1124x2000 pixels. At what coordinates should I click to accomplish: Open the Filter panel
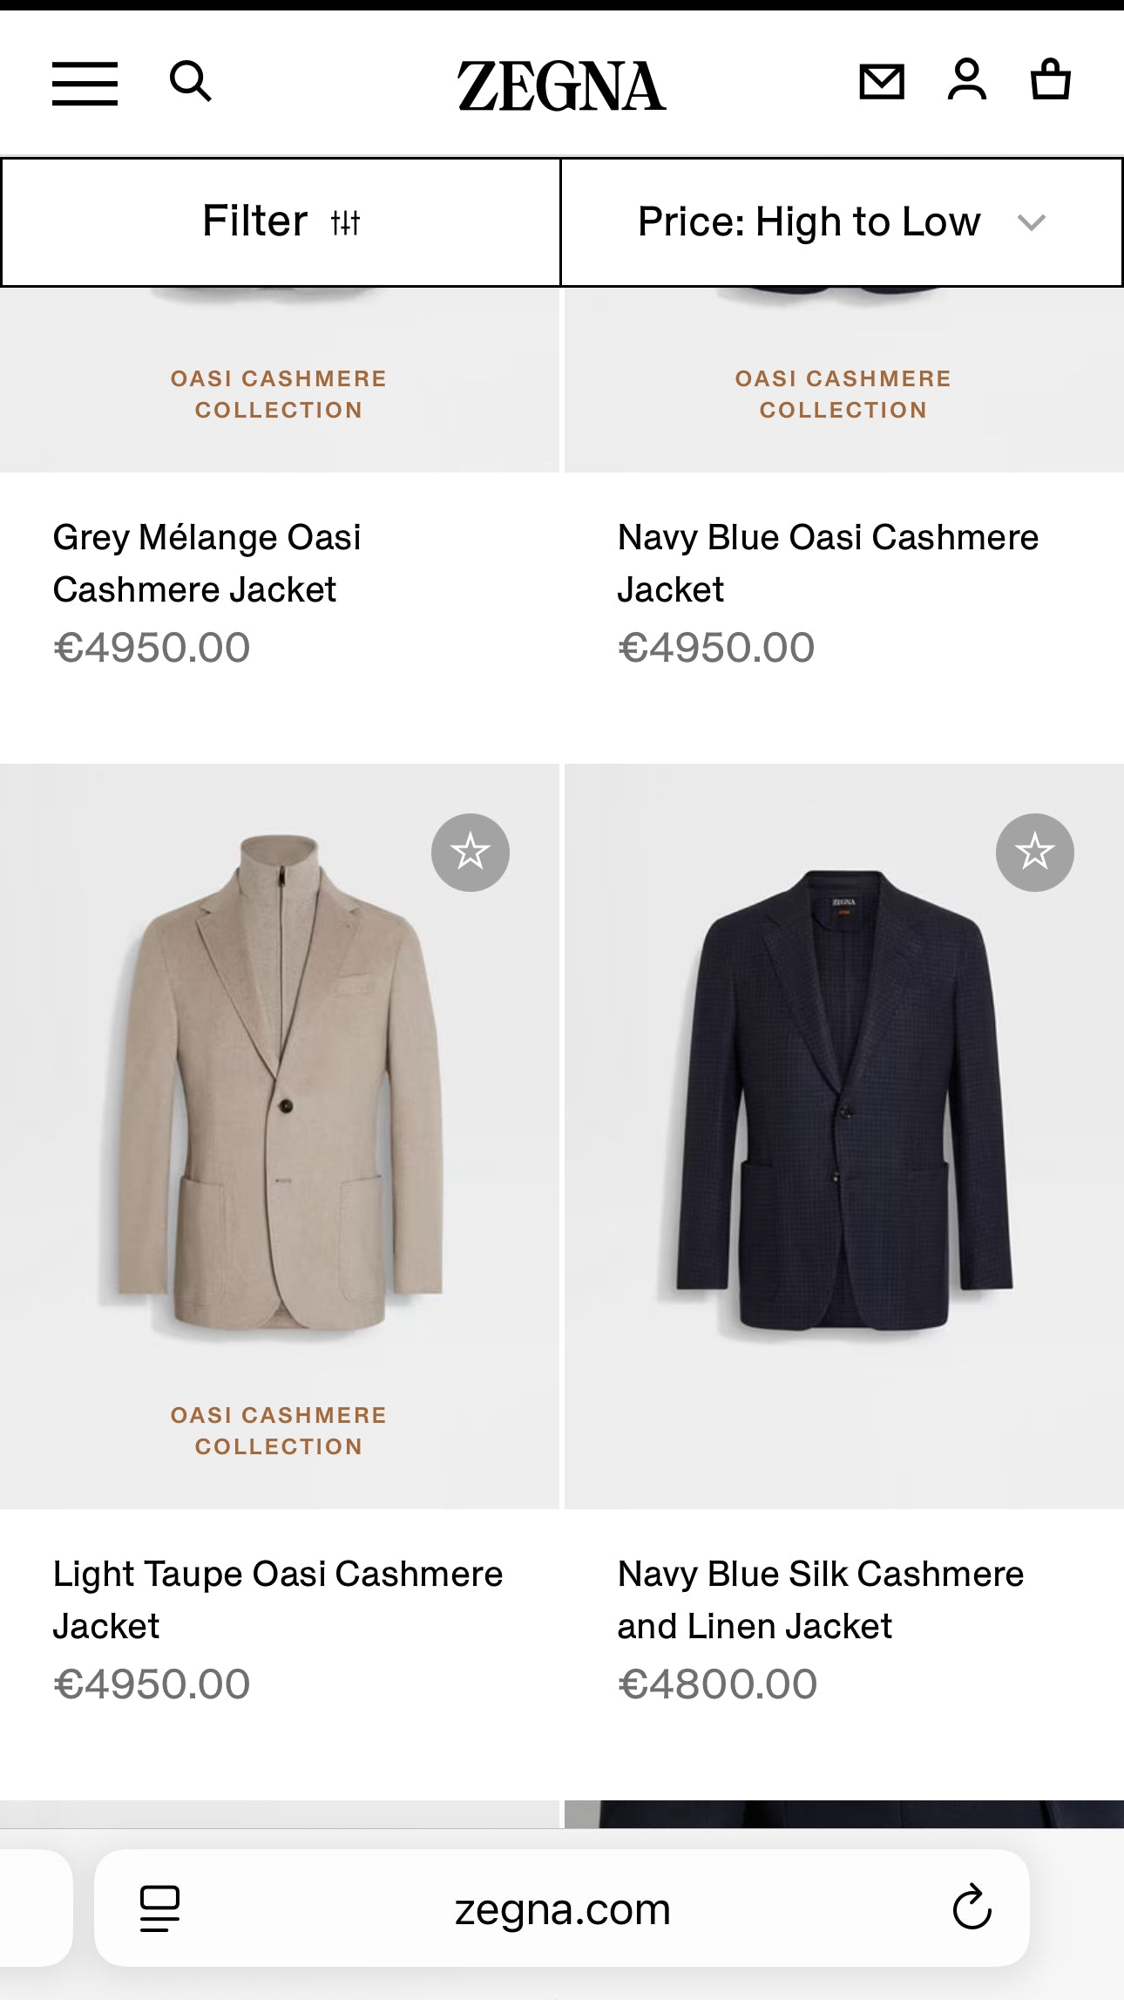pyautogui.click(x=279, y=223)
